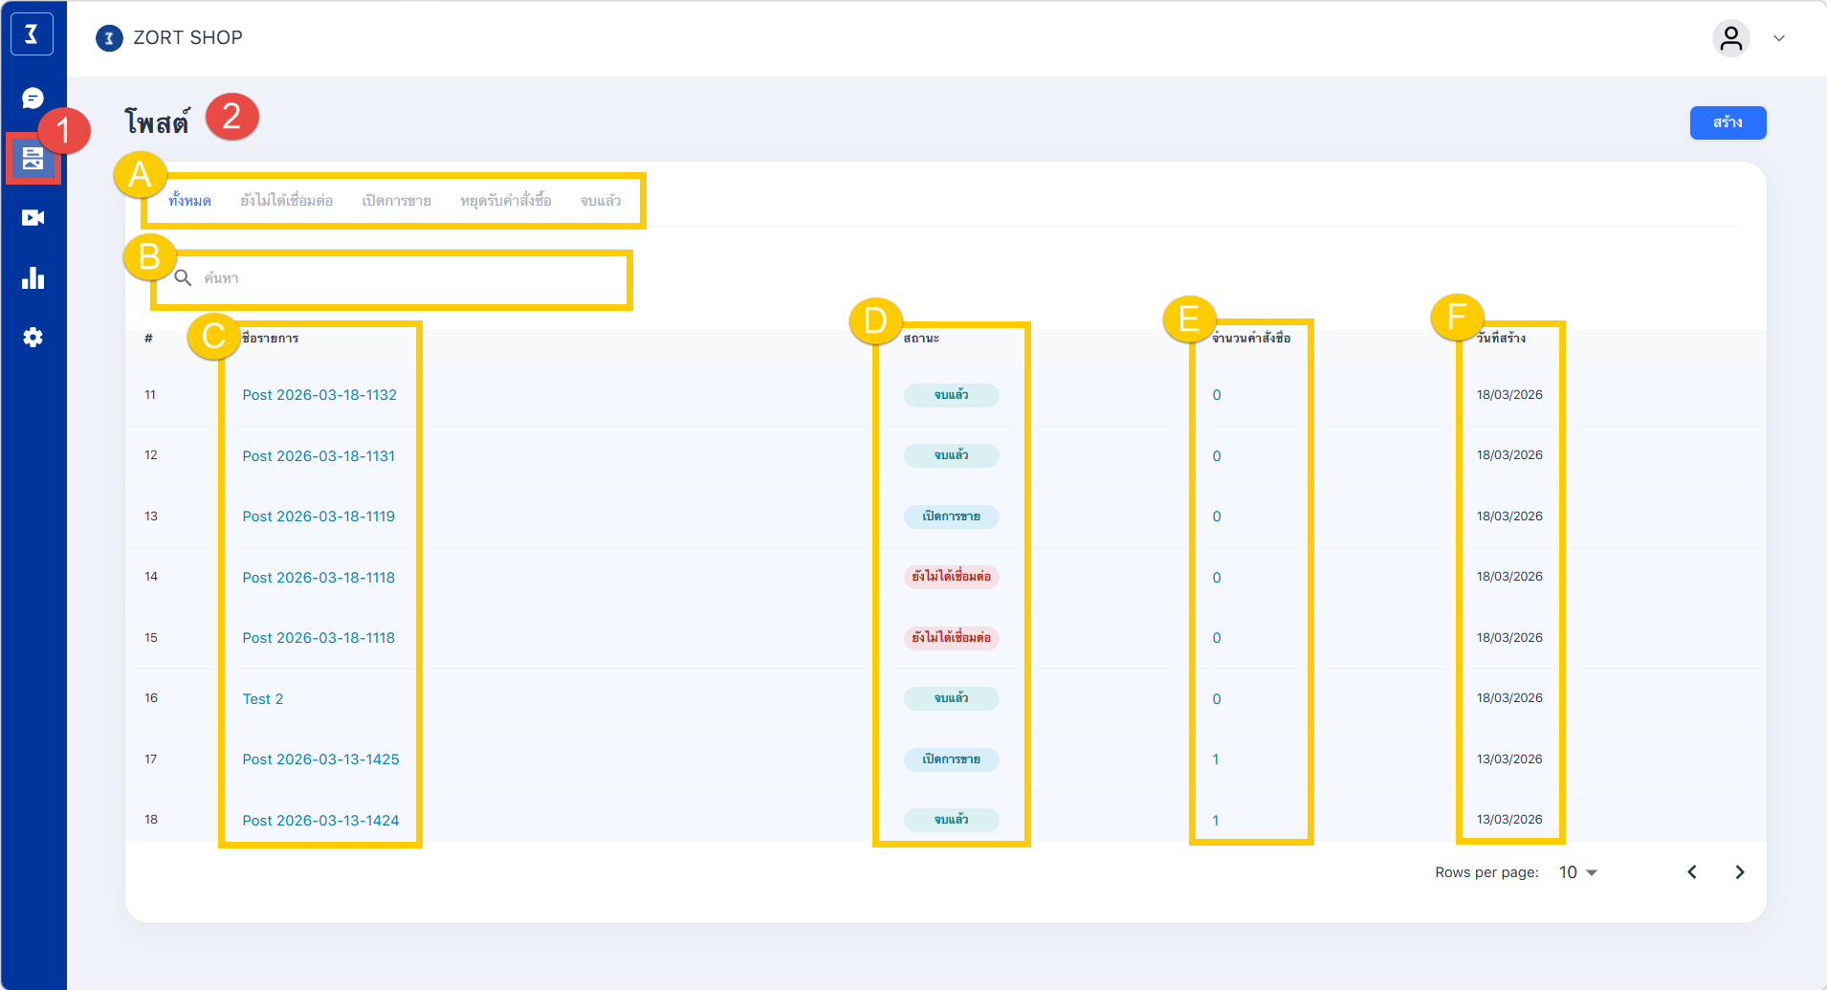
Task: Switch to the ทั้งหมด tab
Action: [189, 201]
